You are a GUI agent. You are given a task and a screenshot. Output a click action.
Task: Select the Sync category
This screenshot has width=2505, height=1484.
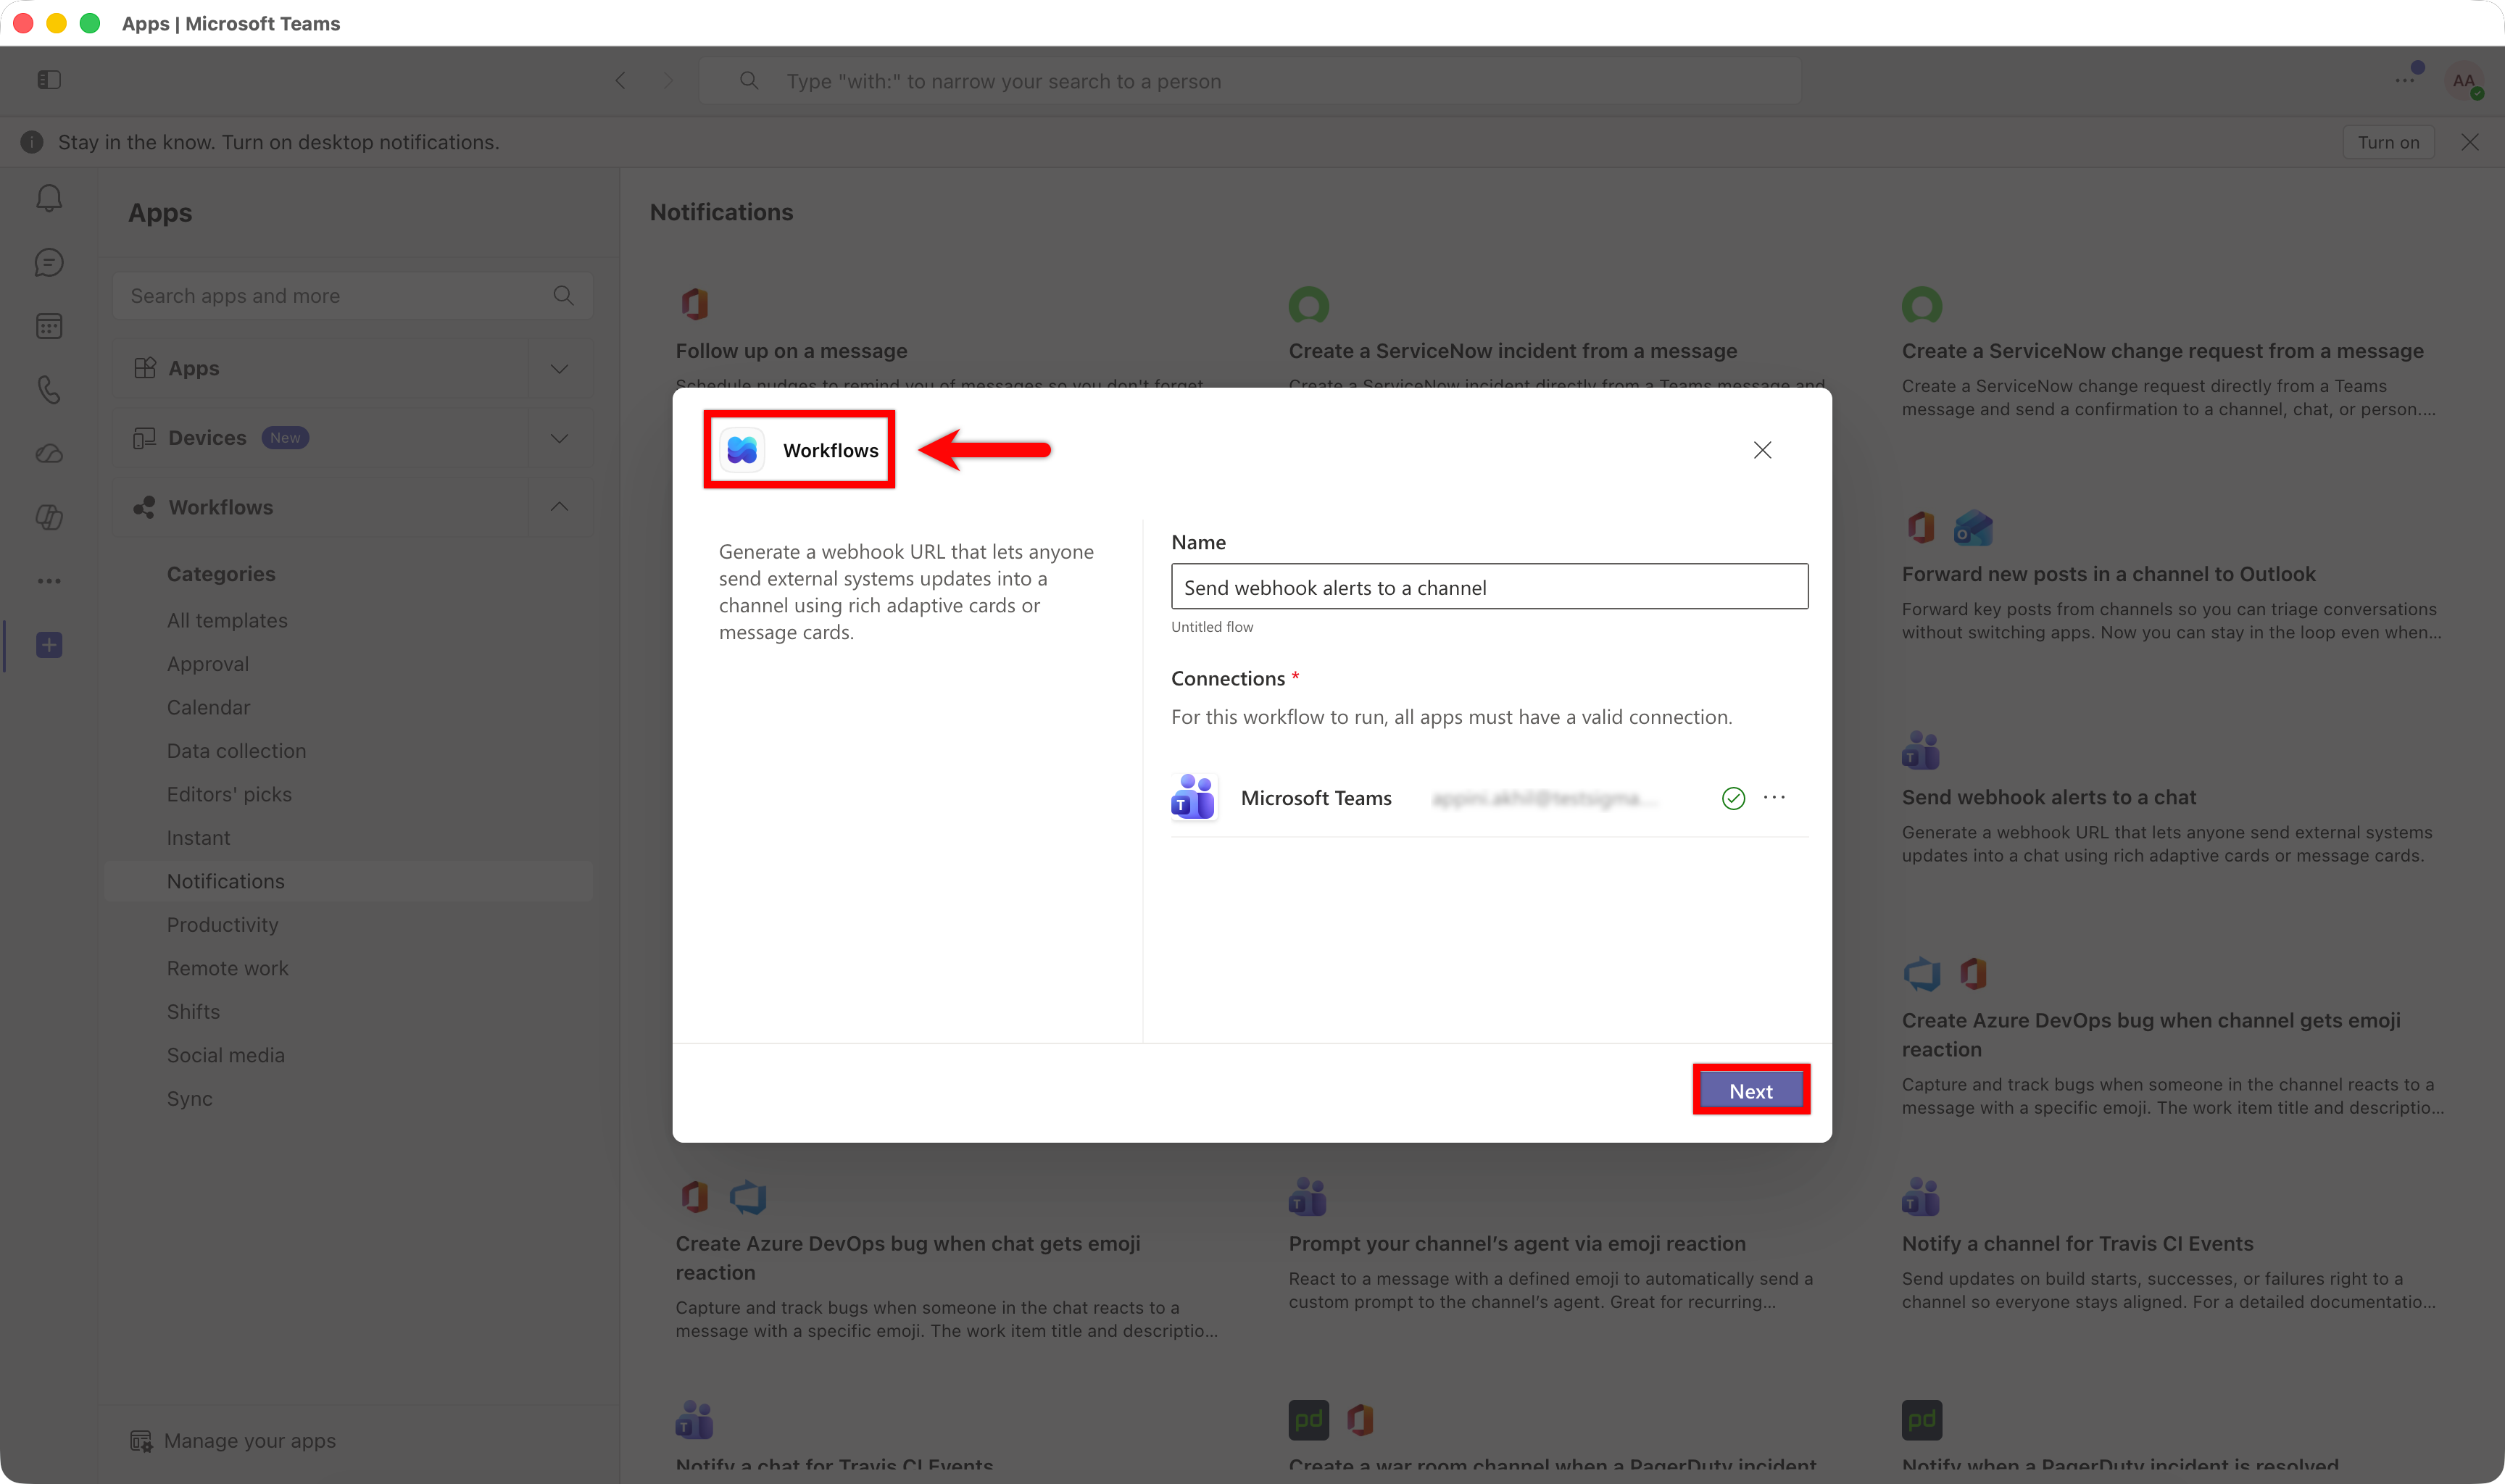point(189,1099)
